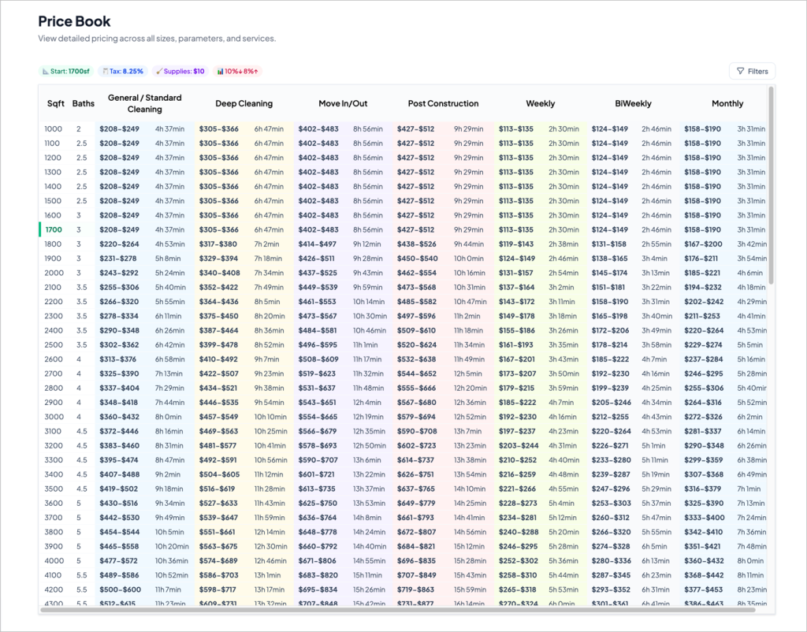Click the broom icon in Supplies badge
Viewport: 807px width, 632px height.
pos(159,72)
